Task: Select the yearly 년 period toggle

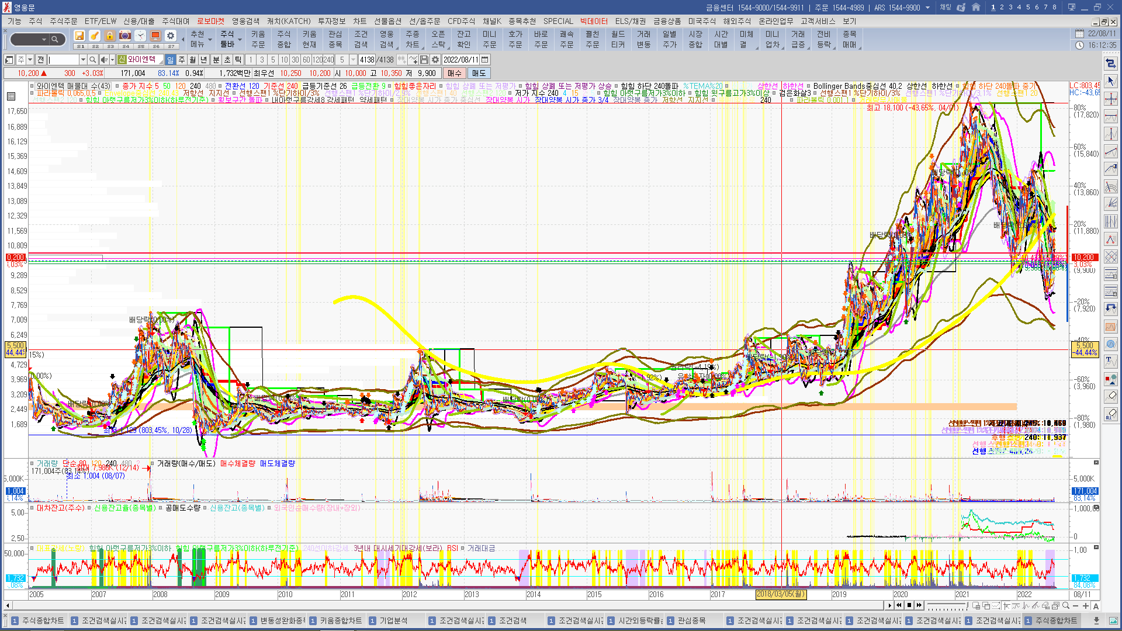Action: click(204, 60)
